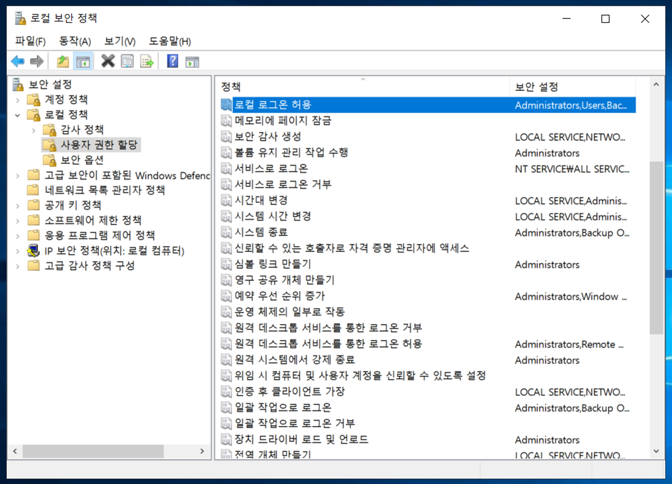Toggle the Show/Hide Console Tree icon
The image size is (672, 484).
[x=83, y=62]
